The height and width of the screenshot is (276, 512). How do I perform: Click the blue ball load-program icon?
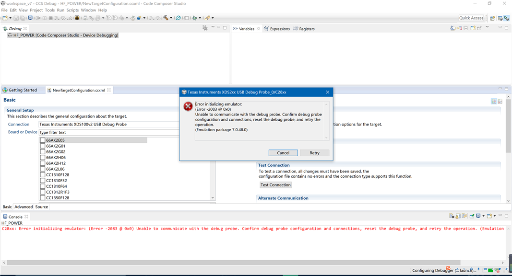coord(139,18)
